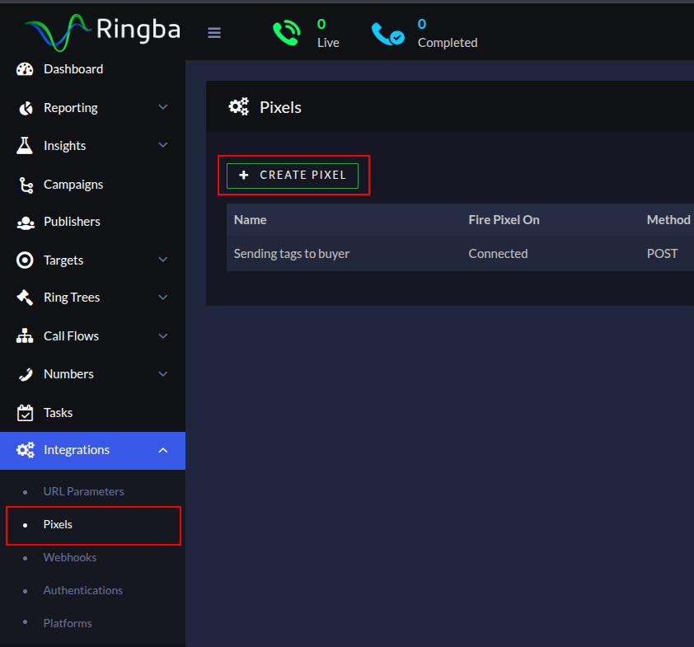
Task: Click the Targets bullseye icon
Action: (25, 260)
